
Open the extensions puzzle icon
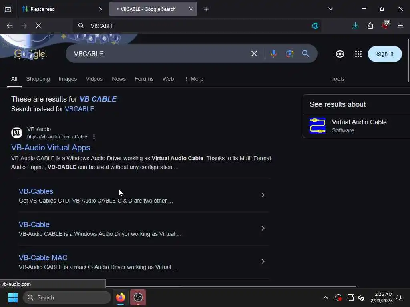click(370, 26)
